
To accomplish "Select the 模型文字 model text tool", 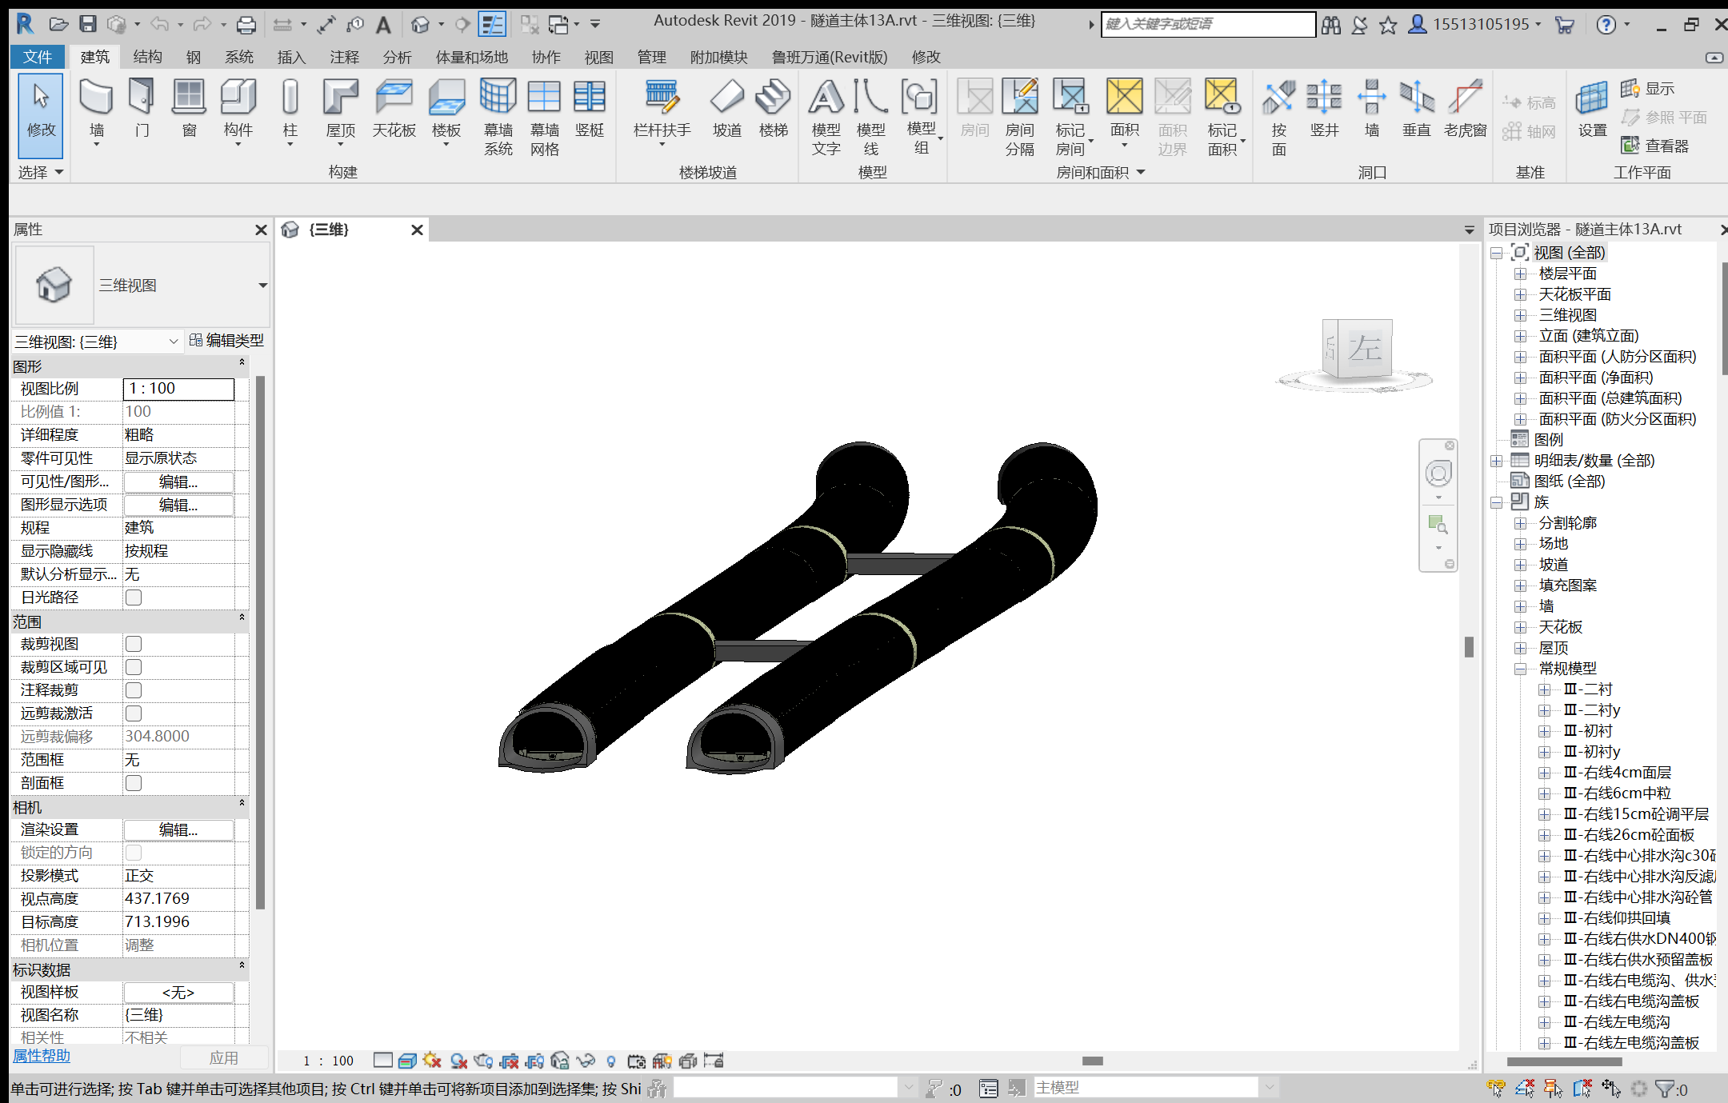I will [x=826, y=117].
